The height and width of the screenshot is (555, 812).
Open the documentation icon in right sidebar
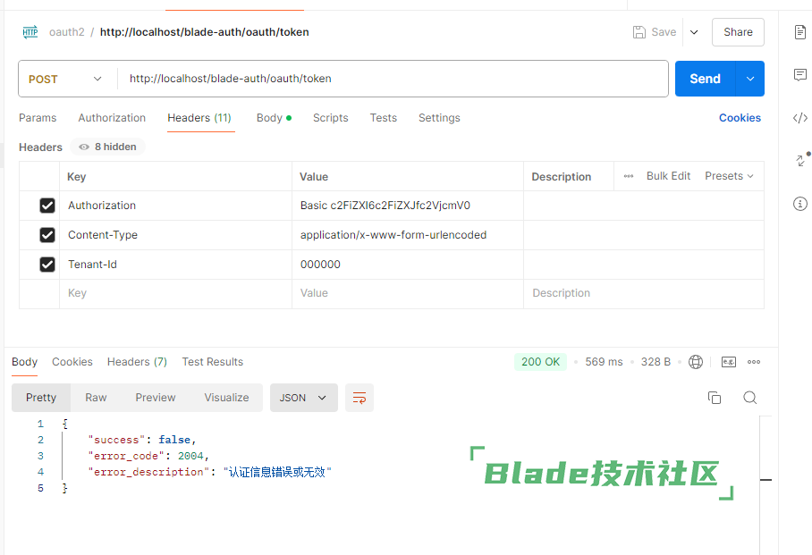[x=799, y=32]
